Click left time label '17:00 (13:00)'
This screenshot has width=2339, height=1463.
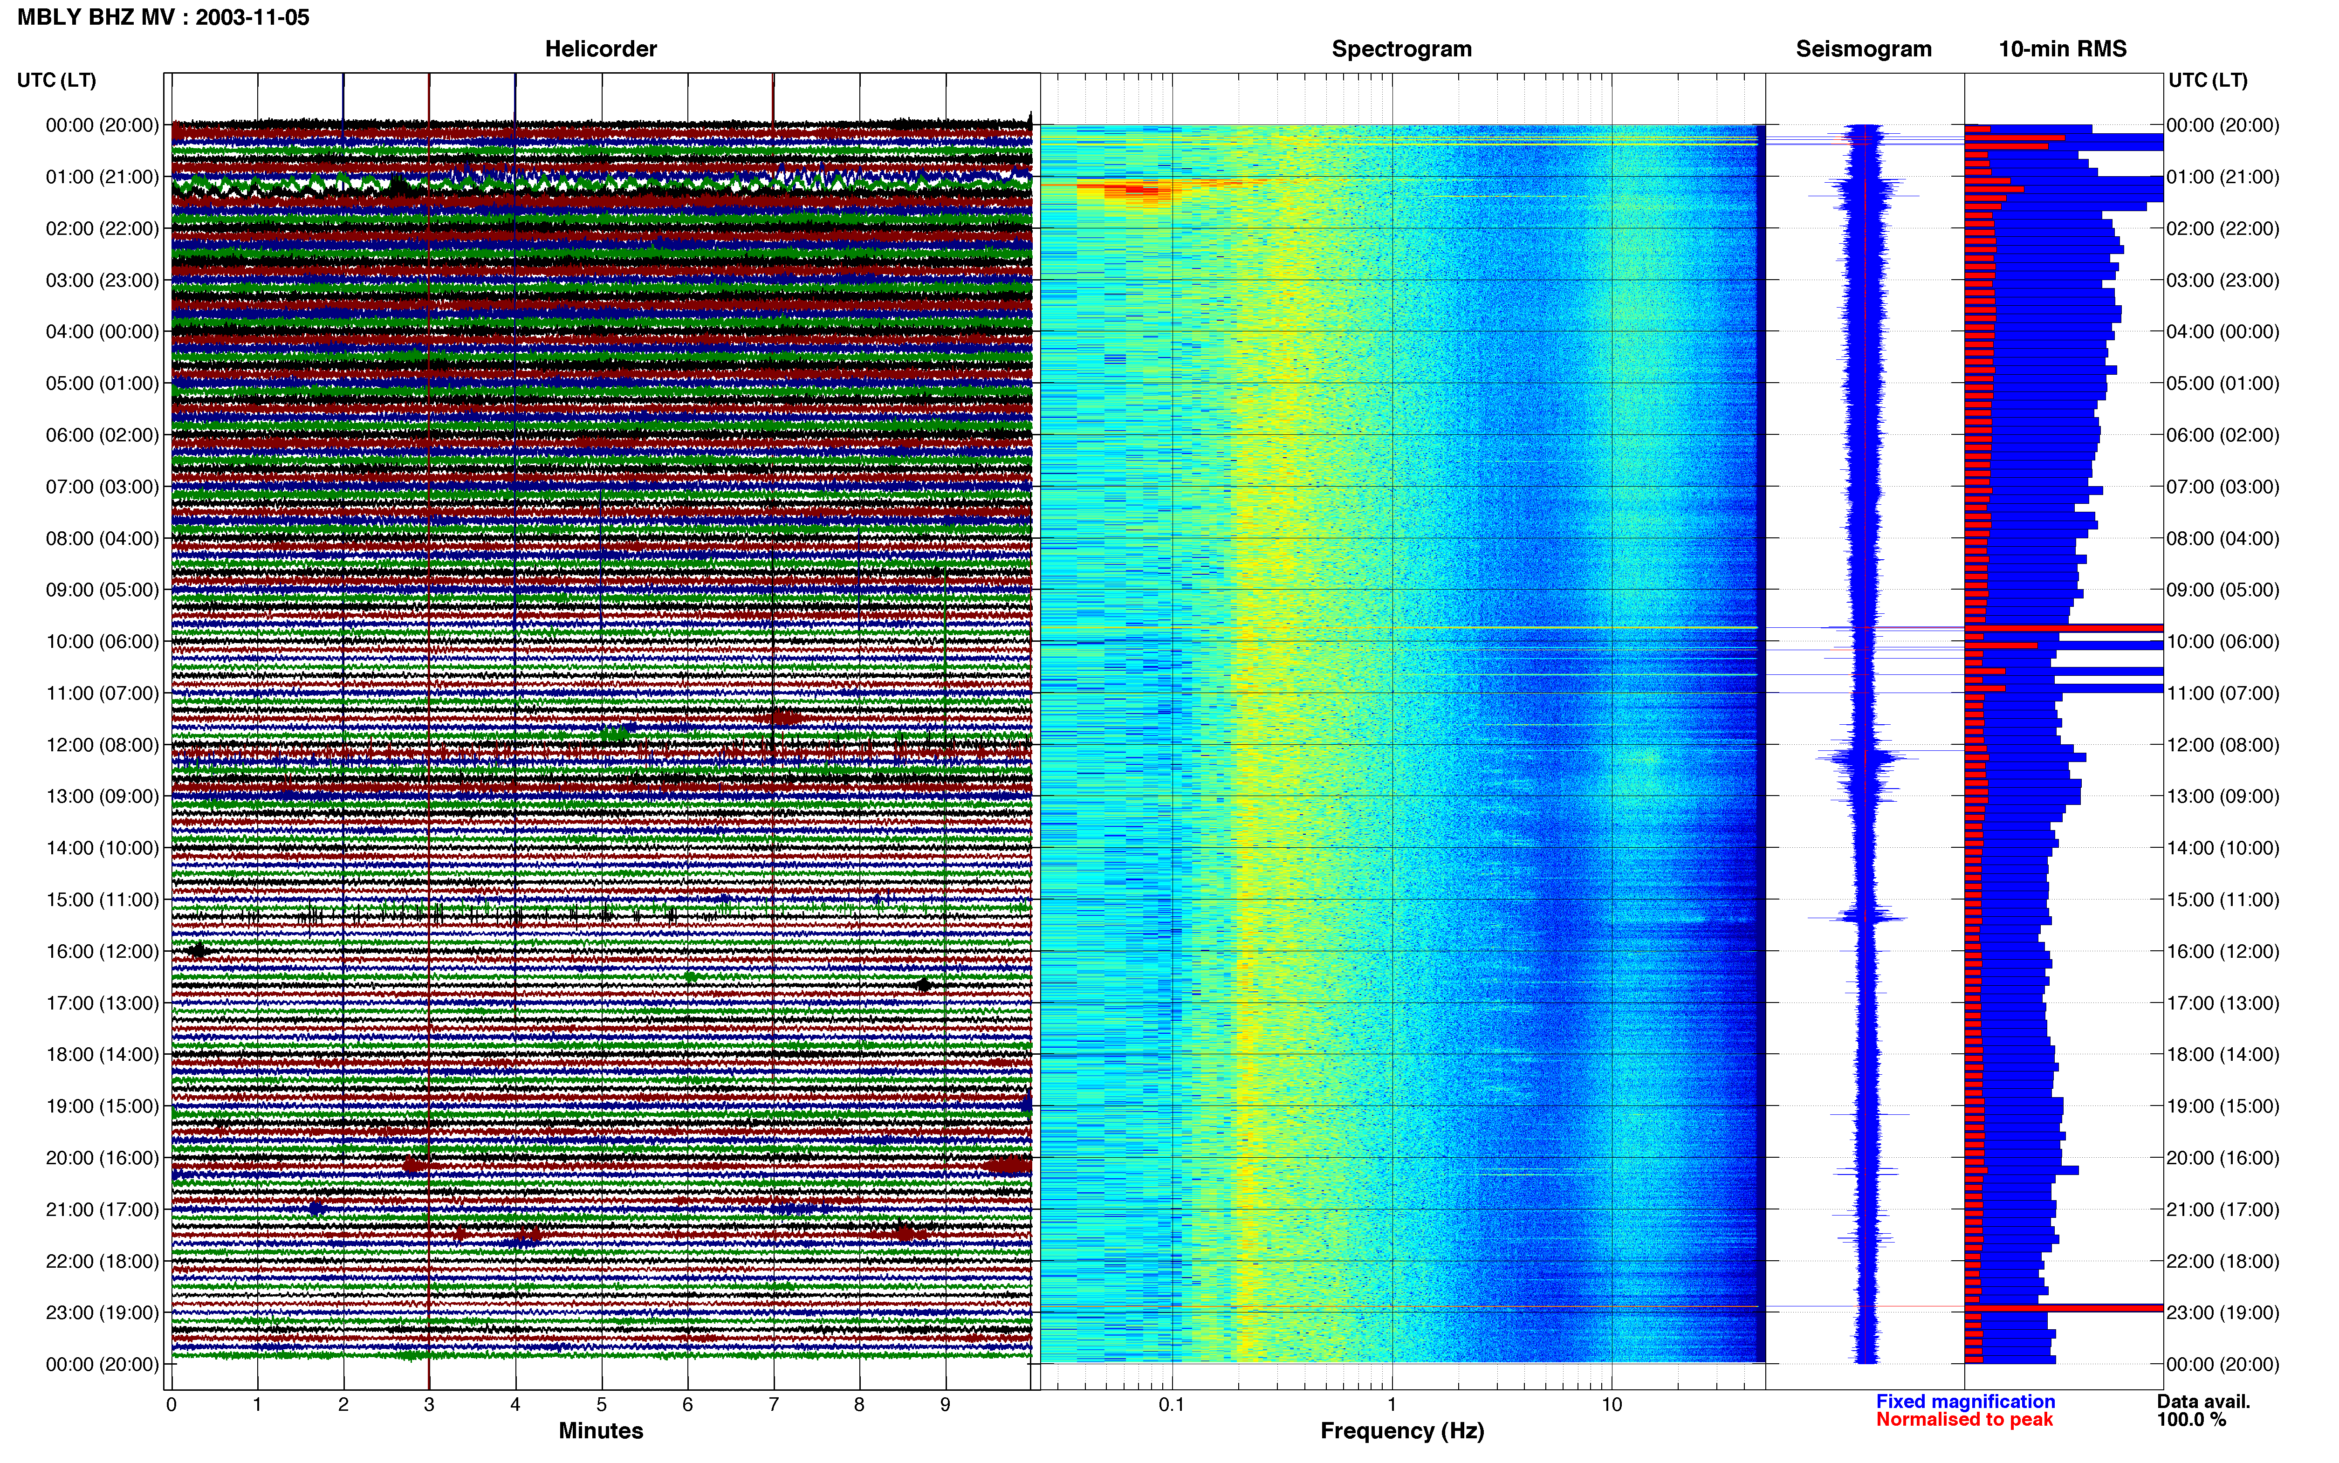(103, 1003)
